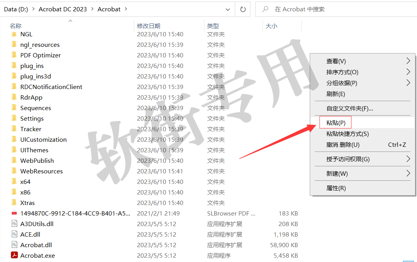417x262 pixels.
Task: Click the ACE.dll file icon
Action: click(x=14, y=234)
